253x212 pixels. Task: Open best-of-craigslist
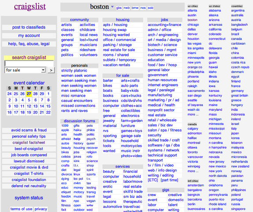pos(29,148)
